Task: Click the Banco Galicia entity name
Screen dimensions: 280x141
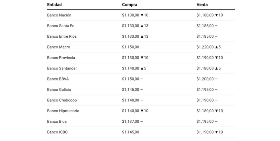Action: point(59,89)
